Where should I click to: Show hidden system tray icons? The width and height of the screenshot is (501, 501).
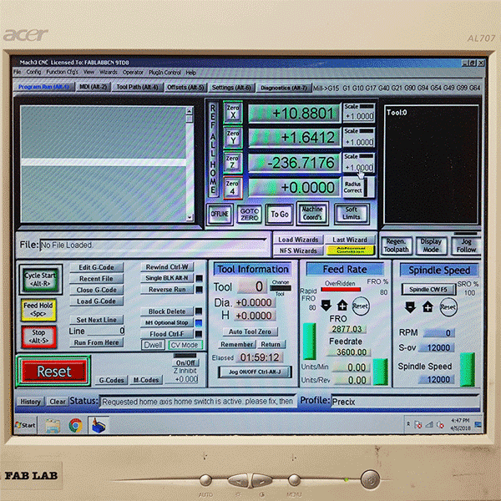point(408,424)
